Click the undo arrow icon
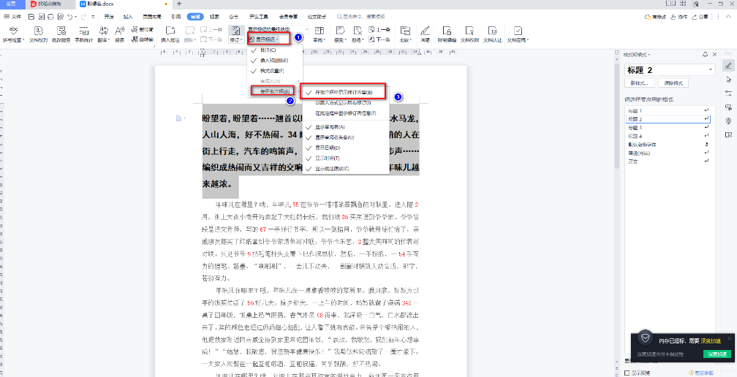Screen dimensions: 737x377 click(x=70, y=16)
